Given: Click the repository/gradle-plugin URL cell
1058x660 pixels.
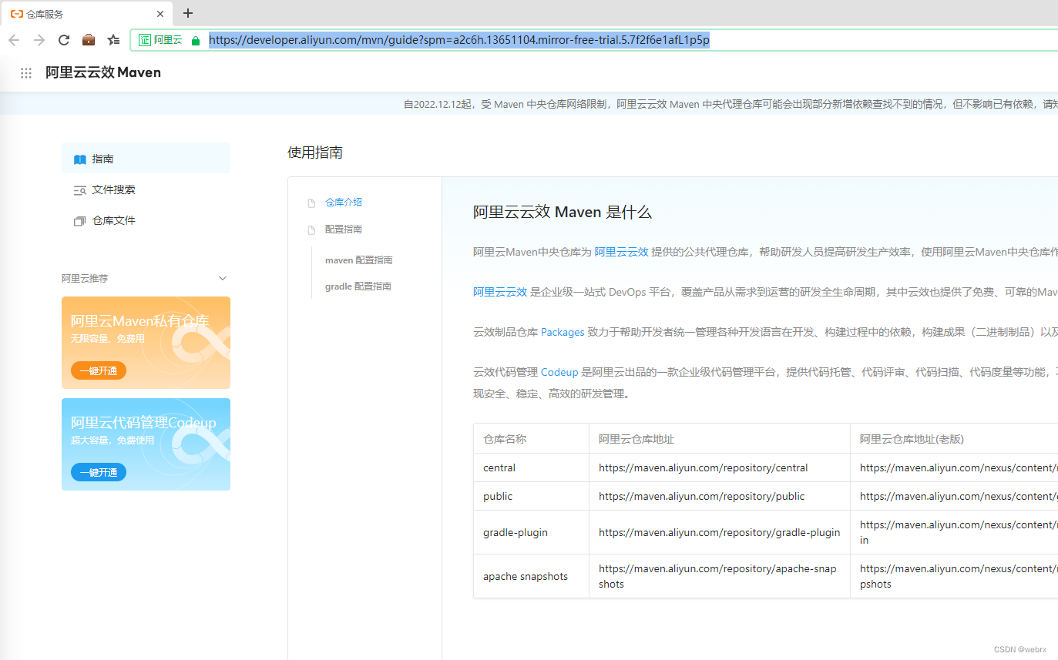Looking at the screenshot, I should (720, 532).
